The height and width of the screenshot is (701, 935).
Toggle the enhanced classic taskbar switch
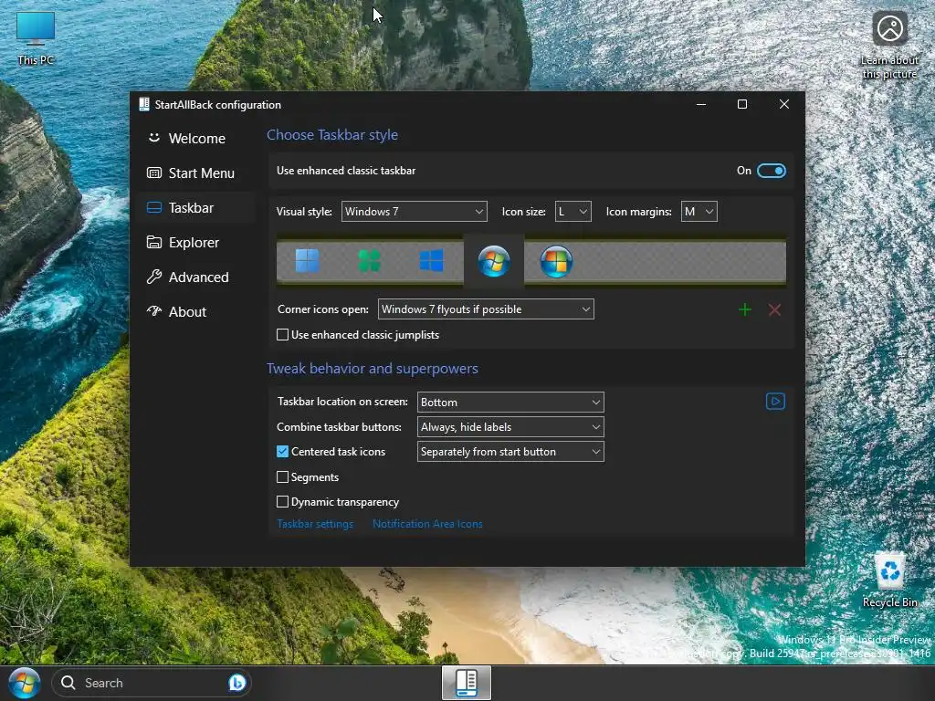tap(771, 171)
